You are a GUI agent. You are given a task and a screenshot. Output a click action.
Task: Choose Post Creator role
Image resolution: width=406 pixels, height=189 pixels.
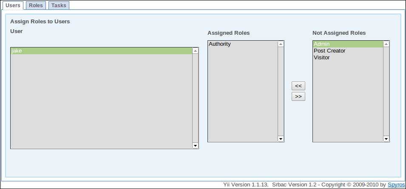tap(348, 50)
